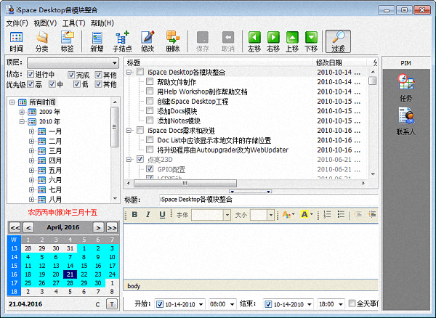Click the time tree vertical scrollbar thumb
Image resolution: width=436 pixels, height=318 pixels.
click(115, 127)
